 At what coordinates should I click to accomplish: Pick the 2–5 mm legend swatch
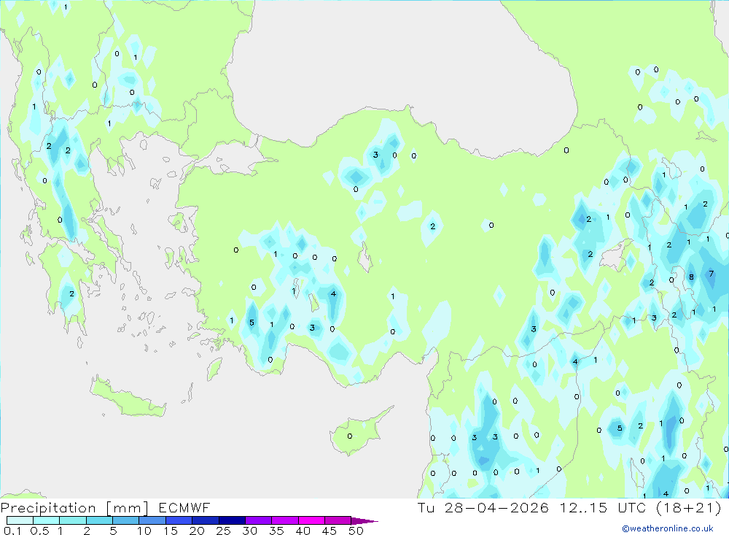(x=99, y=520)
